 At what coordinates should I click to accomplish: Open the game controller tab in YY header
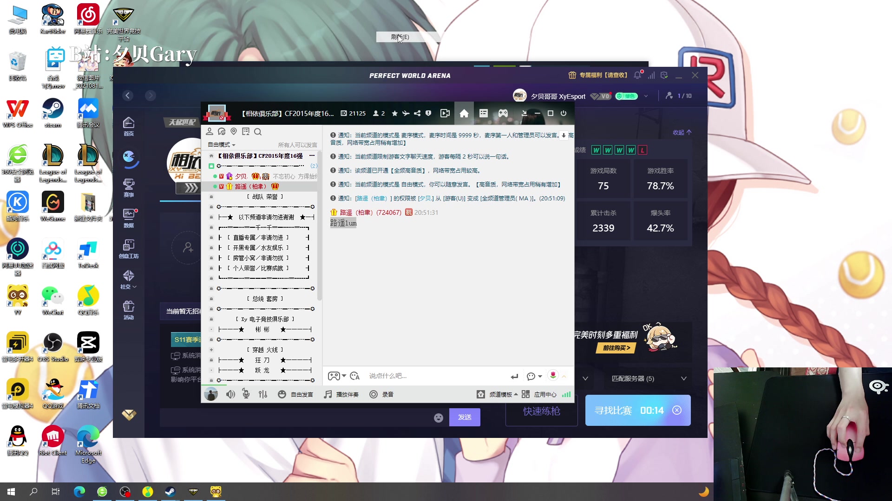coord(503,113)
